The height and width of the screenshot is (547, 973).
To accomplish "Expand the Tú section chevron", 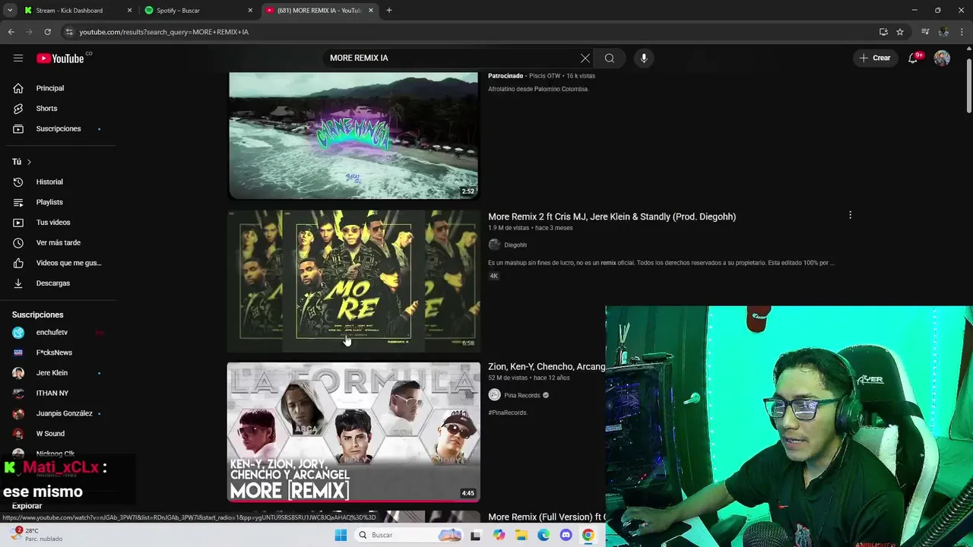I will pyautogui.click(x=29, y=162).
